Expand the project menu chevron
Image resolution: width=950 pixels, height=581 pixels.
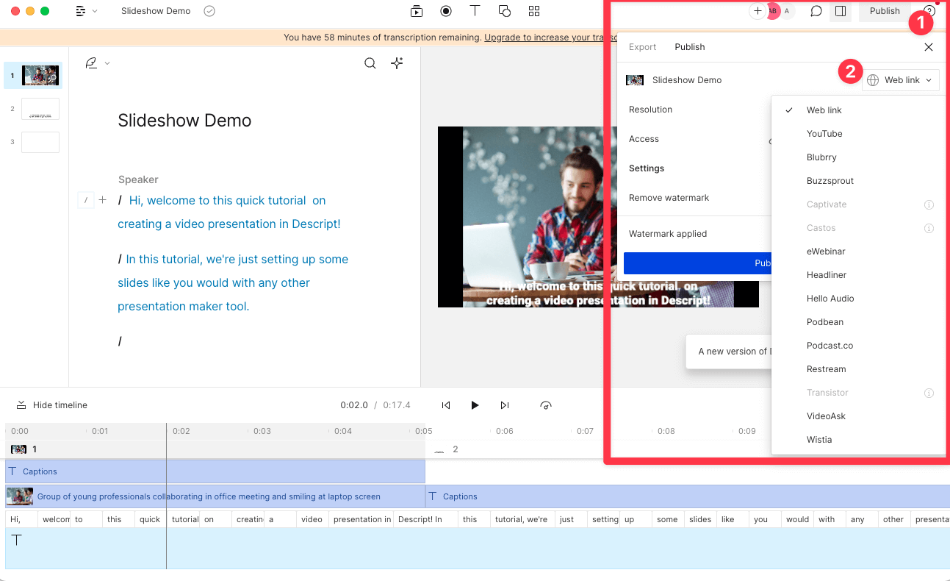[x=95, y=11]
